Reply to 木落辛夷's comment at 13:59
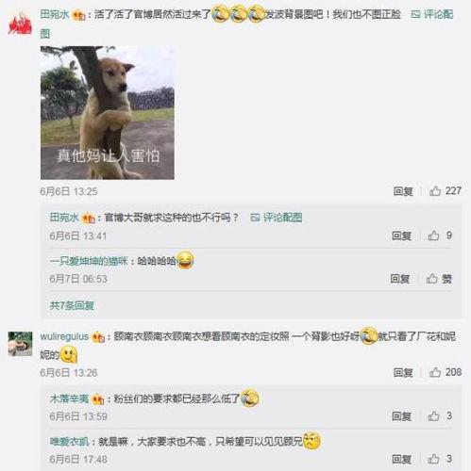 401,416
